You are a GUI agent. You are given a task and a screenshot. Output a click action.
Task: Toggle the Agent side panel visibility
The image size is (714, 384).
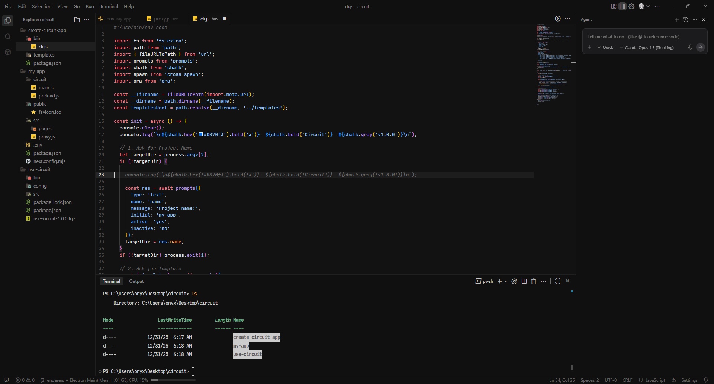pos(623,6)
